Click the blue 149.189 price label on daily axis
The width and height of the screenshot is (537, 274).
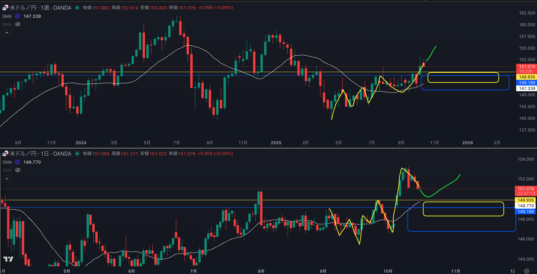[x=525, y=212]
